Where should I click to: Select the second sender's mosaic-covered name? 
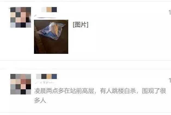46,76
